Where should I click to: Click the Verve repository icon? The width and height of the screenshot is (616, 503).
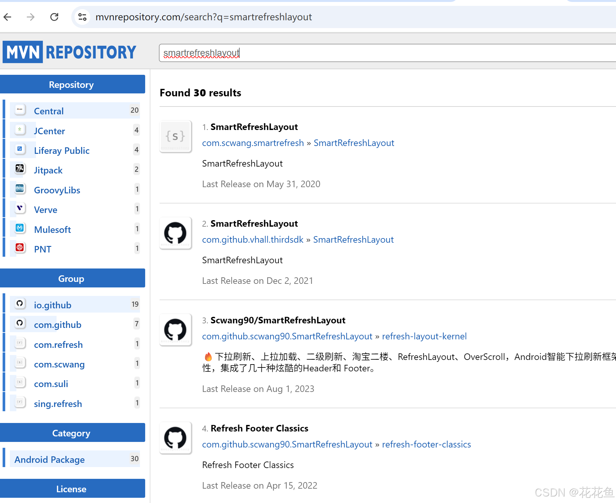(20, 208)
